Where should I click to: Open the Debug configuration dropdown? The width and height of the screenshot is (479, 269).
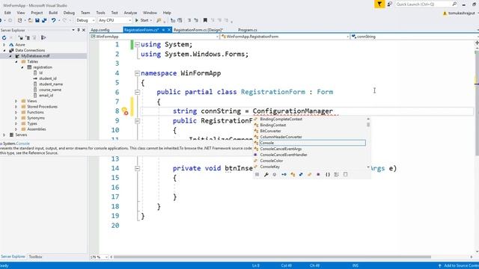pos(85,20)
